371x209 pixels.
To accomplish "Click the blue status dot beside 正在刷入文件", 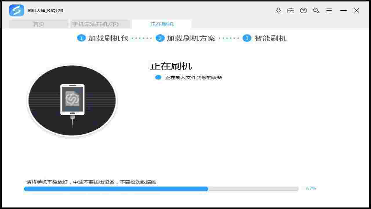I will tap(158, 77).
